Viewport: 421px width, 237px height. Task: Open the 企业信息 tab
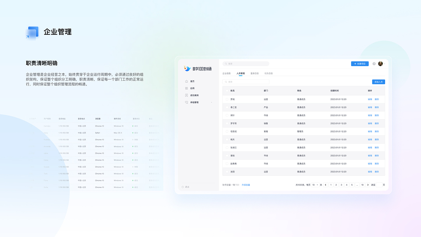[x=226, y=73]
